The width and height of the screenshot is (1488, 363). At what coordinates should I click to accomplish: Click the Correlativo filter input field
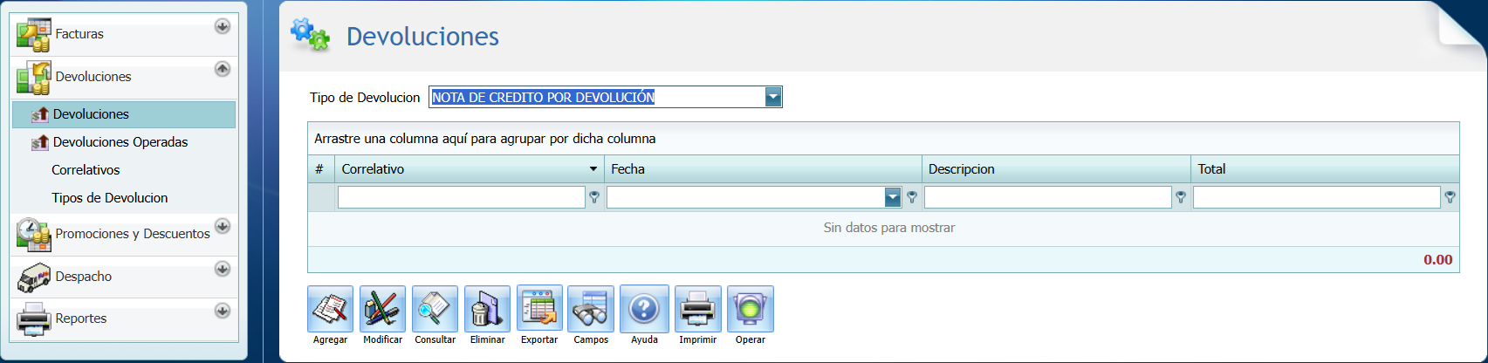pyautogui.click(x=461, y=198)
